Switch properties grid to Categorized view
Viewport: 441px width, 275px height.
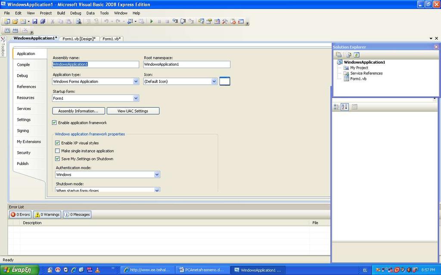336,107
